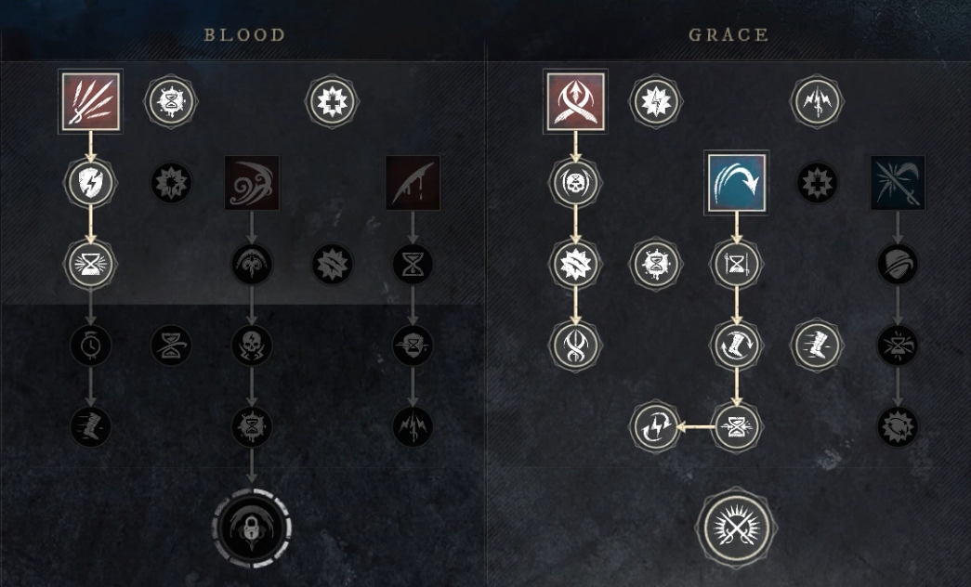Viewport: 971px width, 587px height.
Task: Click the crossed swords ultimate node in Grace
Action: pos(736,528)
